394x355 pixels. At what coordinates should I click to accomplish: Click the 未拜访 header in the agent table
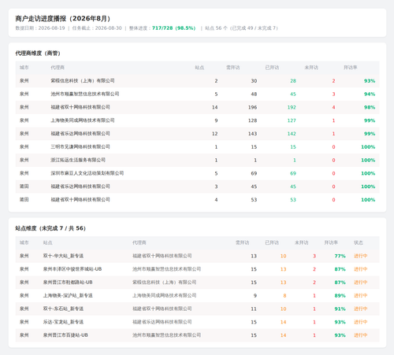[311, 68]
